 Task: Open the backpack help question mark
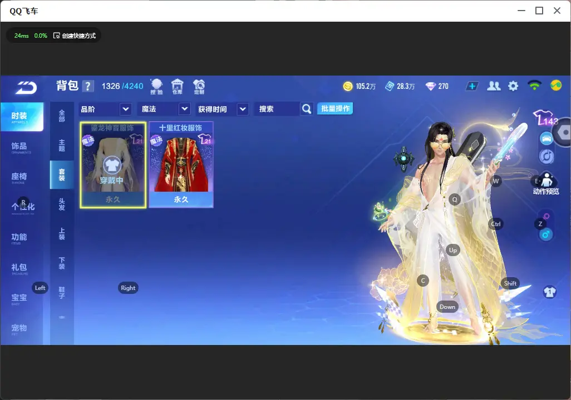87,86
